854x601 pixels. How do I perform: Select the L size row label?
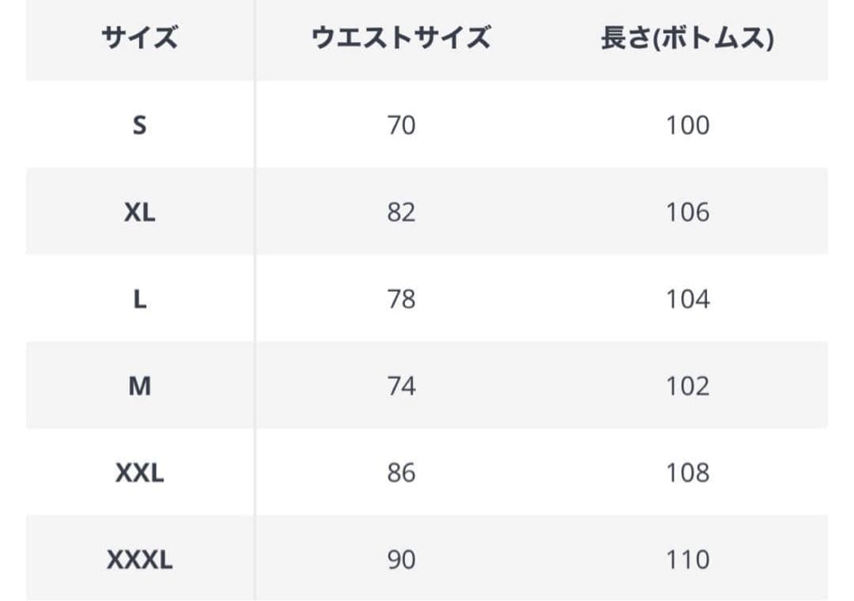point(139,299)
